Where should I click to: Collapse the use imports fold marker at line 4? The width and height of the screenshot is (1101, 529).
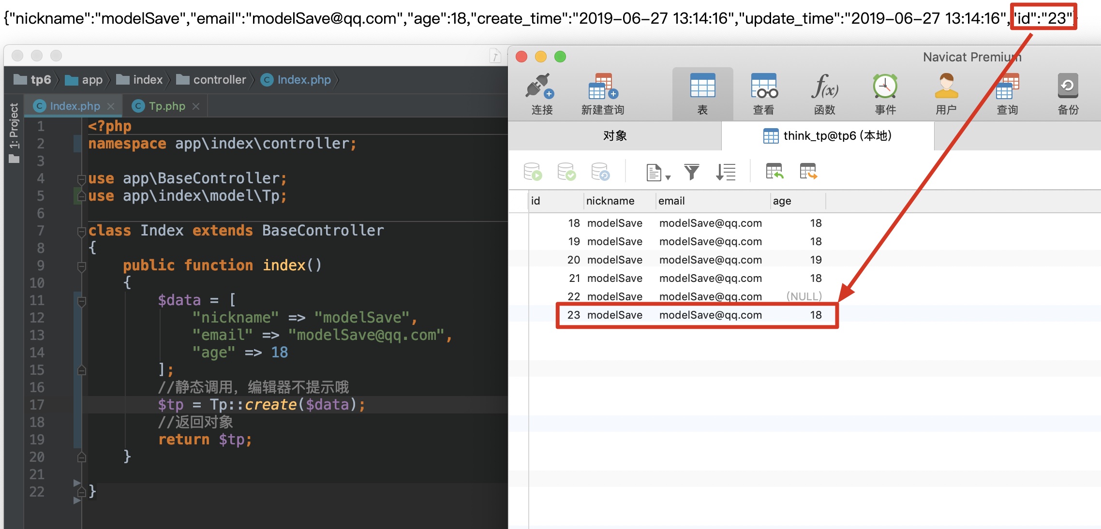[81, 179]
